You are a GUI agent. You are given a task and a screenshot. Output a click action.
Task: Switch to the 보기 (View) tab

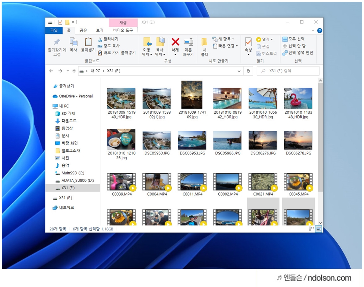(100, 30)
